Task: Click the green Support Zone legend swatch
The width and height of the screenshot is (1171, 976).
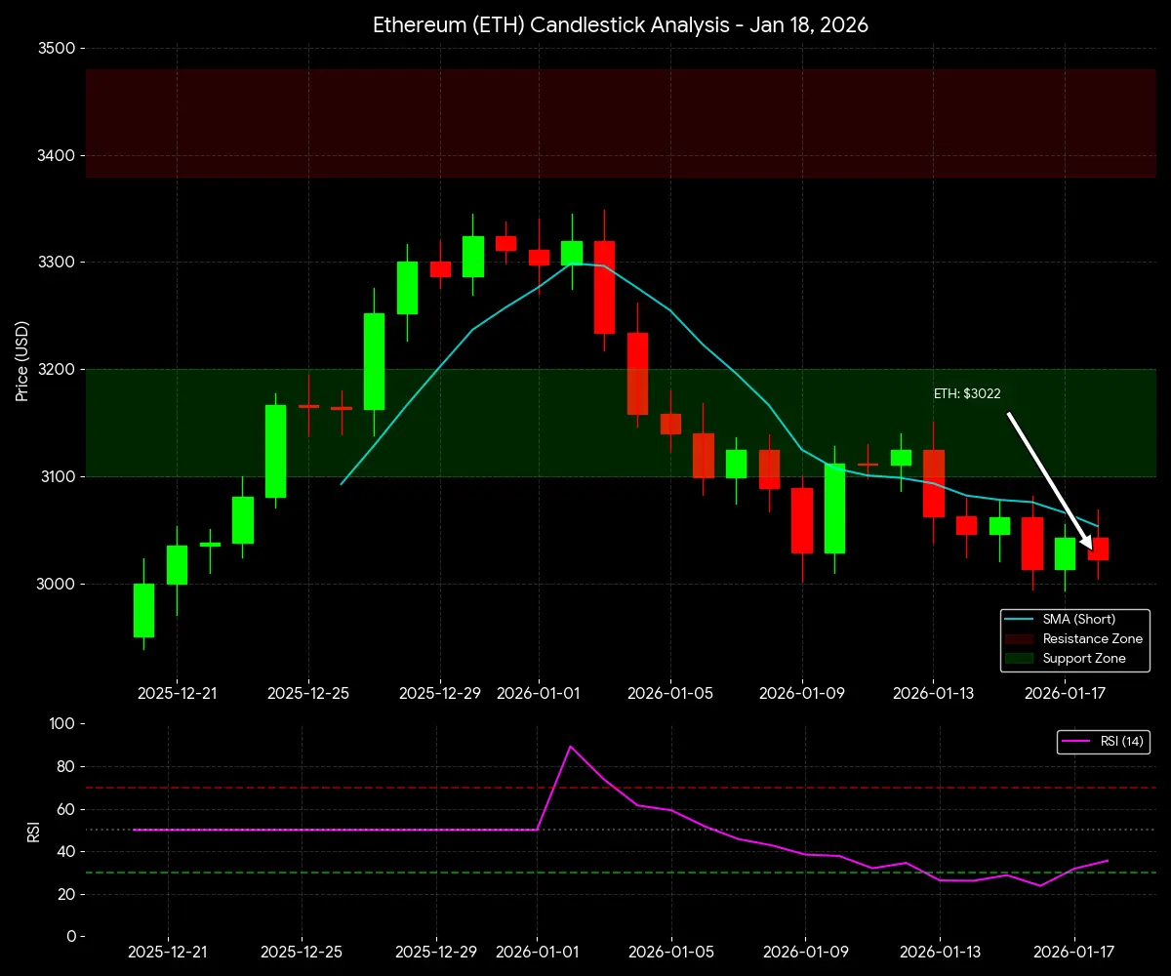Action: (x=1020, y=658)
